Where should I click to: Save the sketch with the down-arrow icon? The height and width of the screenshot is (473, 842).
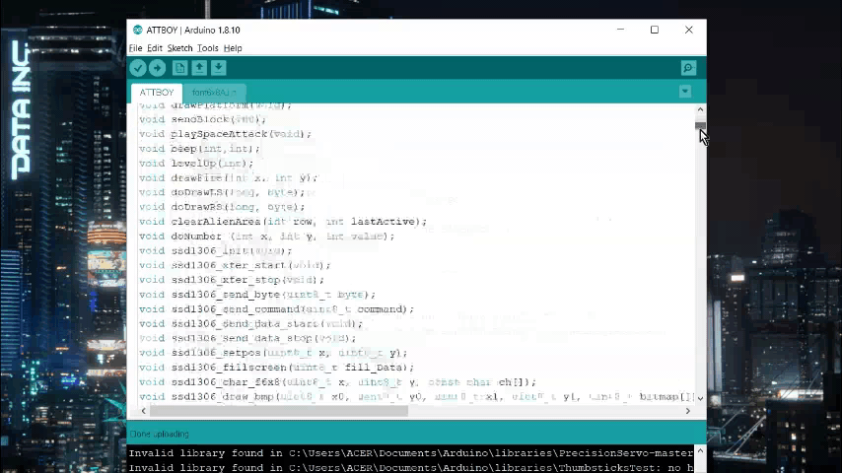[x=219, y=68]
